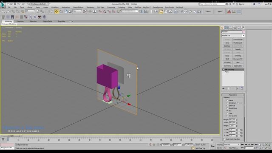Select Box mapping radio button
The width and height of the screenshot is (272, 153).
[x=227, y=110]
